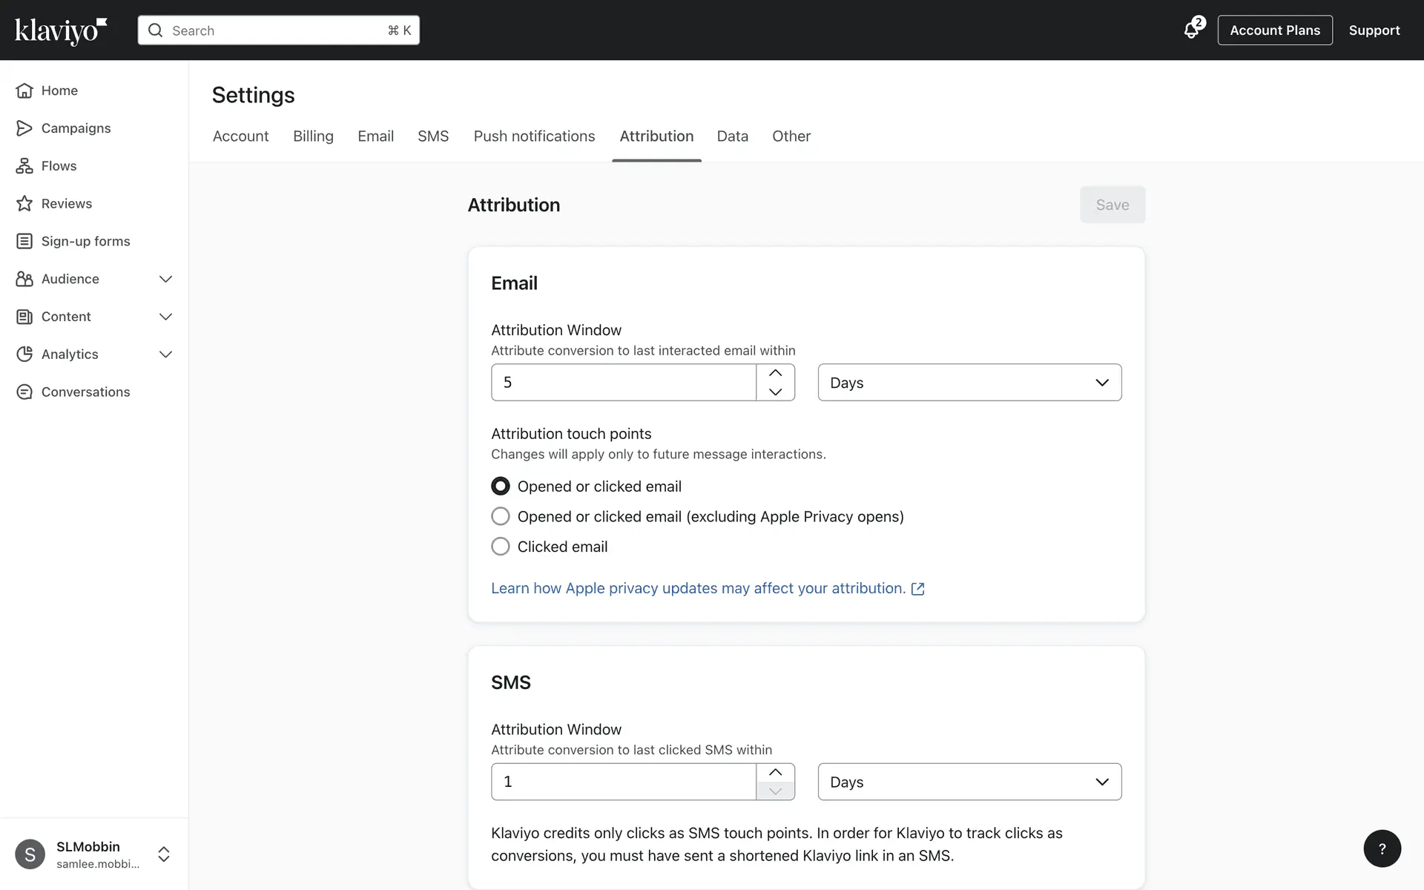Switch to the Billing settings tab
This screenshot has height=890, width=1424.
313,136
